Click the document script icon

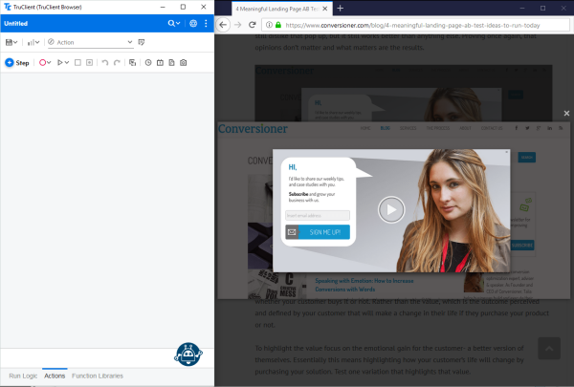171,63
